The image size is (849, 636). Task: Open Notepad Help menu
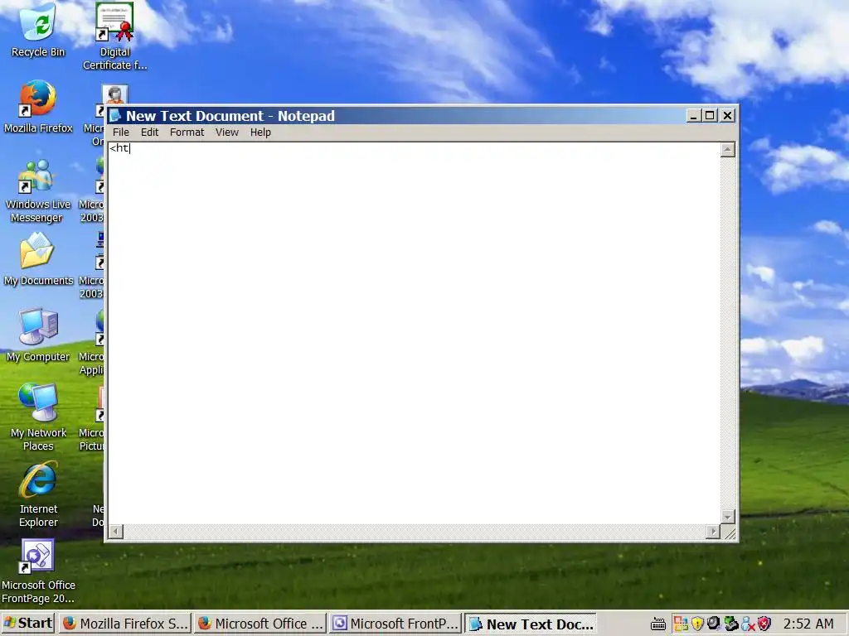tap(260, 132)
